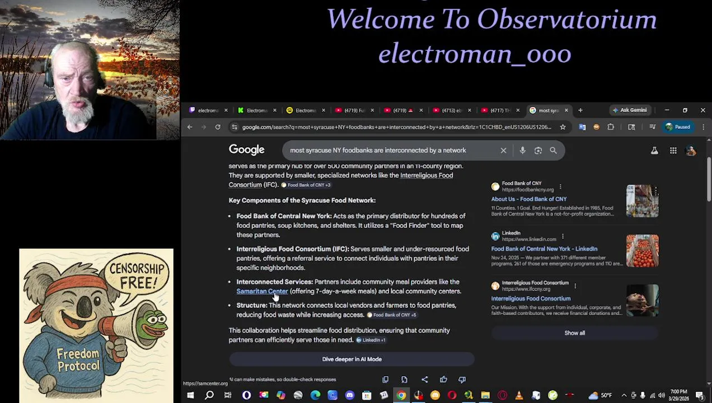This screenshot has height=403, width=712.
Task: Open the Interreligious Food Consortium thumbnail image
Action: coord(642,301)
